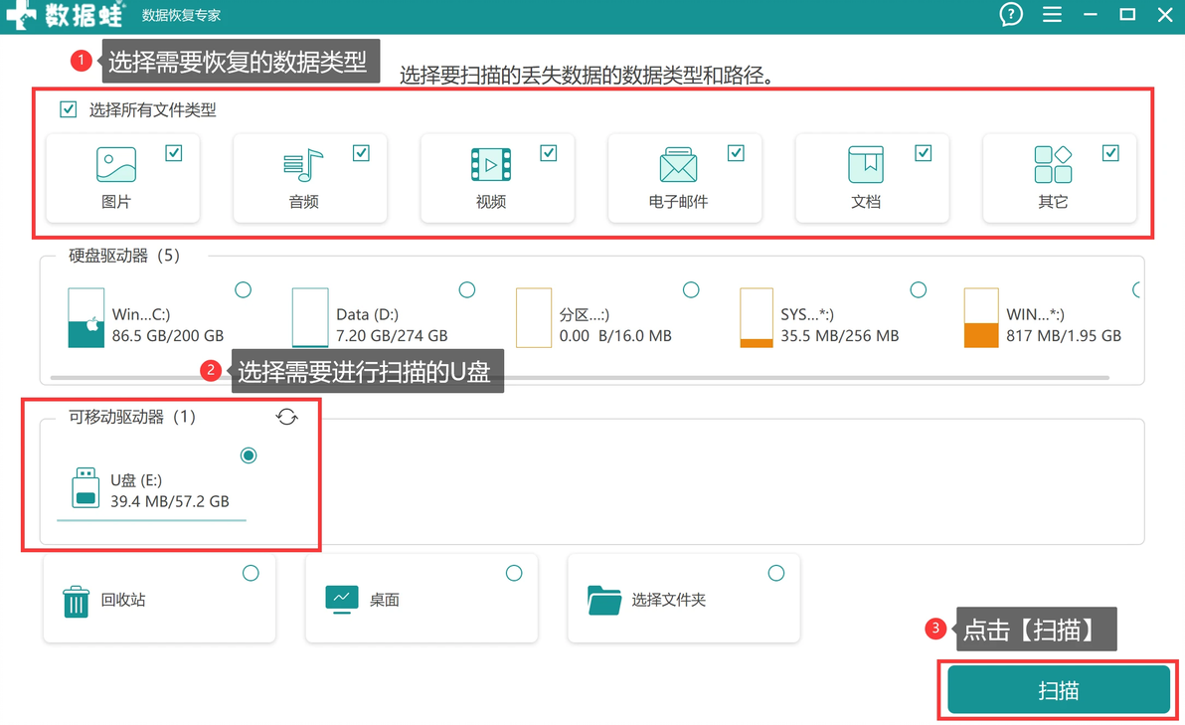The image size is (1185, 725).
Task: Choose 回收站 recycle bin location
Action: coord(159,598)
